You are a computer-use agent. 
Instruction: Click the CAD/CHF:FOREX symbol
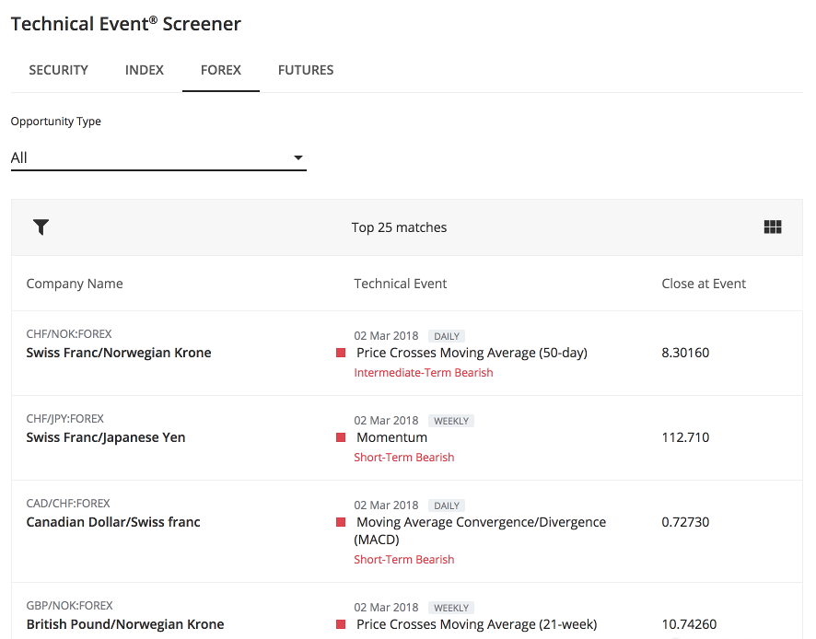[68, 504]
